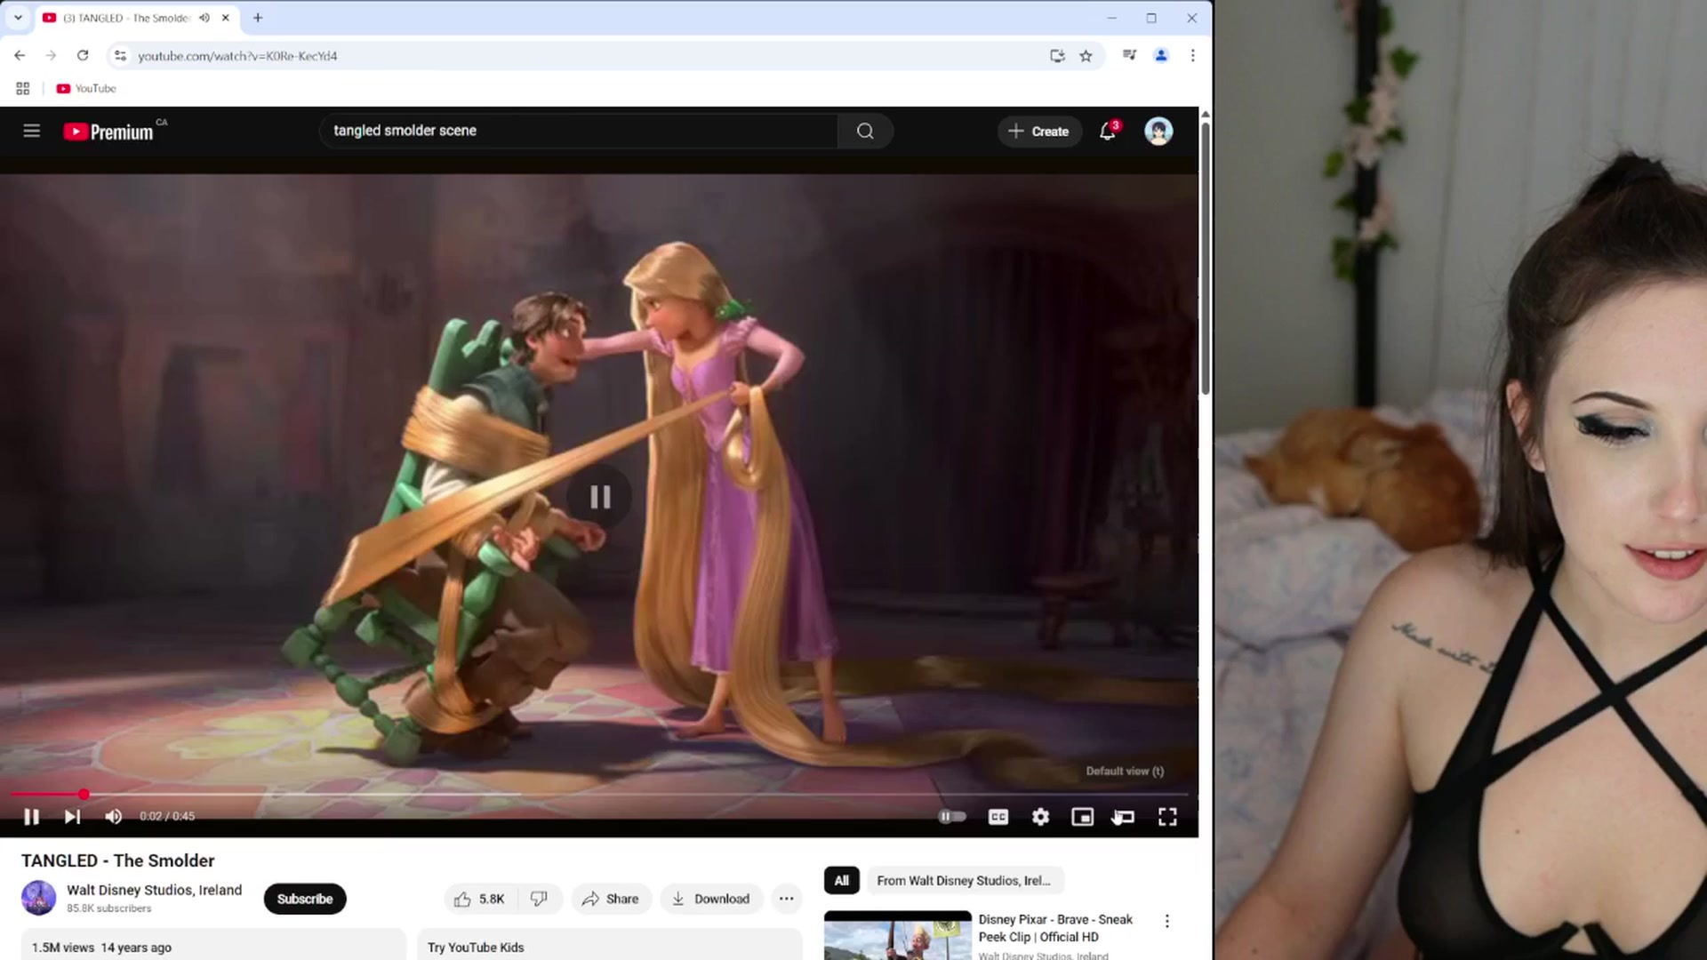This screenshot has width=1707, height=960.
Task: Enable miniplayer mode
Action: click(1082, 817)
